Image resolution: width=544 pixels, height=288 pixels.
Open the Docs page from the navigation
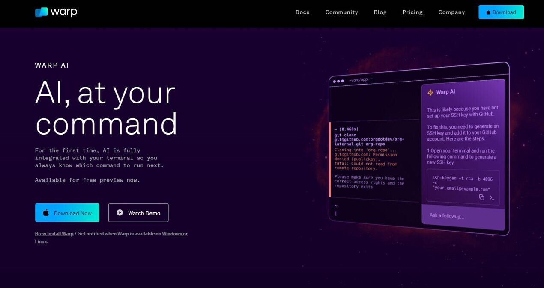[x=302, y=12]
